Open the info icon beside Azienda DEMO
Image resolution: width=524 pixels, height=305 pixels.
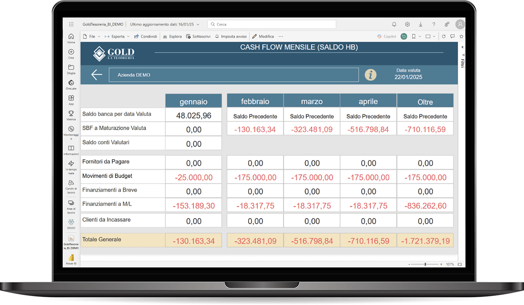(370, 75)
